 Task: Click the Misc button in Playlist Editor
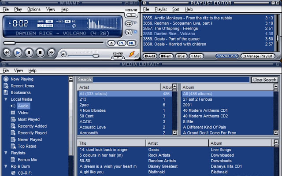pyautogui.click(x=196, y=56)
